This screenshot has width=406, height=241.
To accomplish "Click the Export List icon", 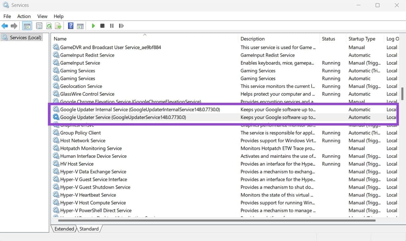I will tap(58, 26).
